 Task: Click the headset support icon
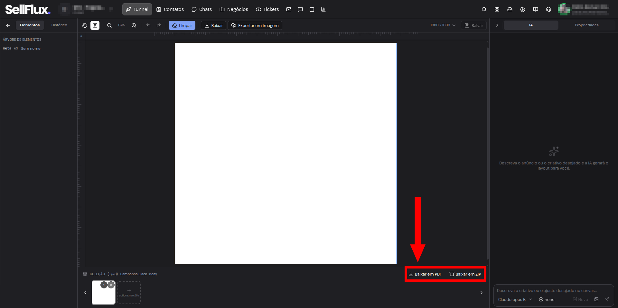click(x=548, y=9)
